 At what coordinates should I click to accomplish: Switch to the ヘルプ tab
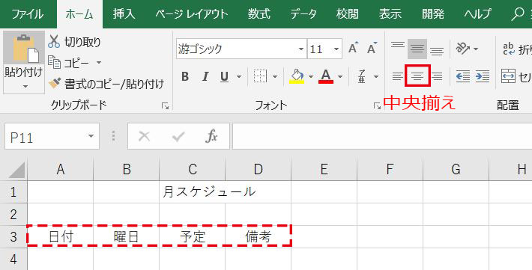coord(478,14)
